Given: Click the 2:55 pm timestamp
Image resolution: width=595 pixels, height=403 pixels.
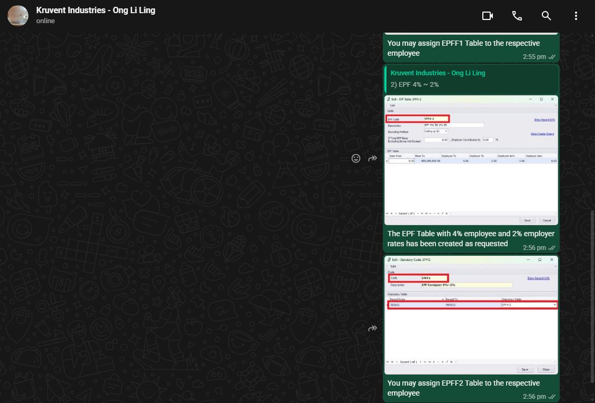Looking at the screenshot, I should pyautogui.click(x=534, y=56).
